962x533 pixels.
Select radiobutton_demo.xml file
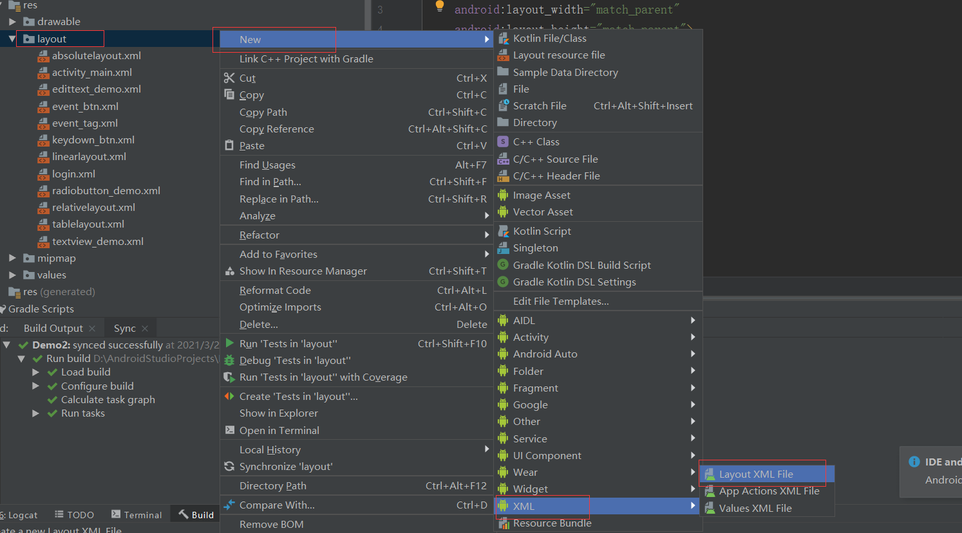(106, 191)
